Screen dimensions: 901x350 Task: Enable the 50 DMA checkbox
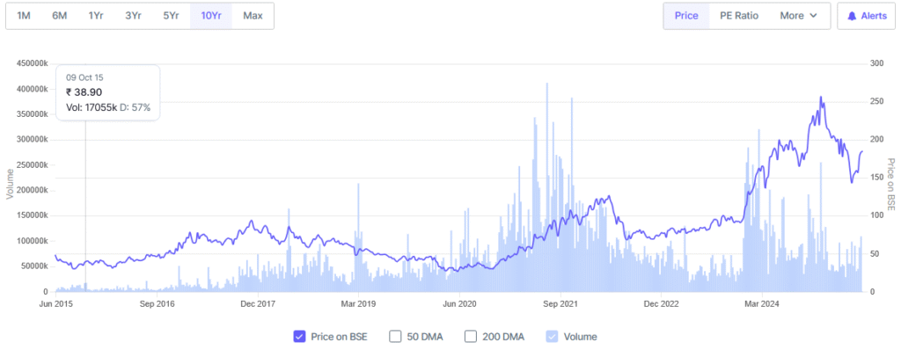click(395, 337)
